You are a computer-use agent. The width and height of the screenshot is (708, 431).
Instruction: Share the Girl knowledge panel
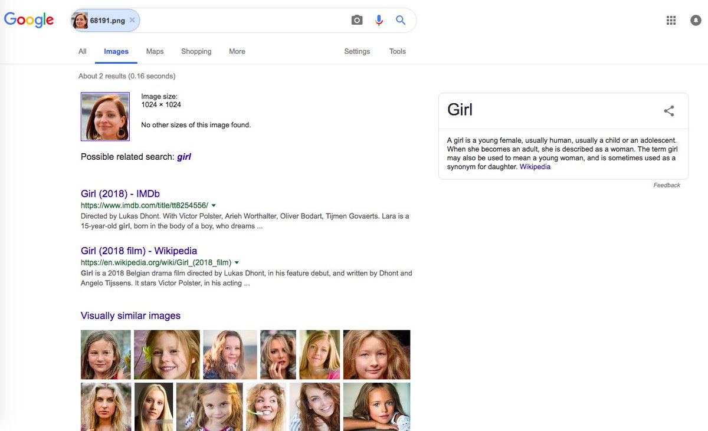[668, 111]
